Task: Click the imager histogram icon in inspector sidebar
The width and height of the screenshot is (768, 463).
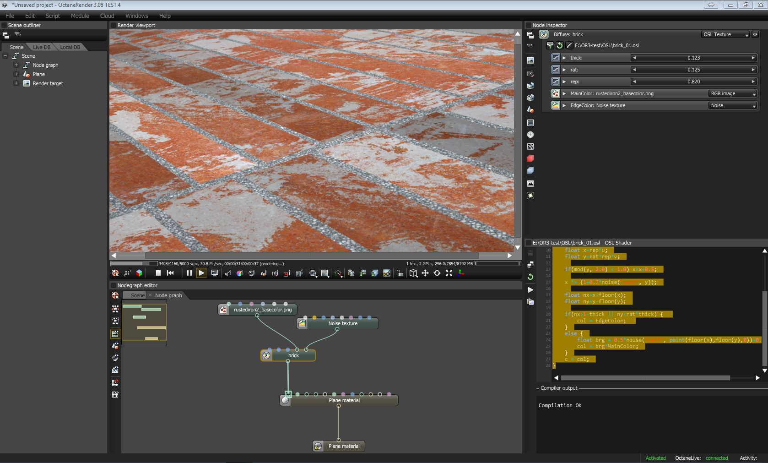Action: 530,184
